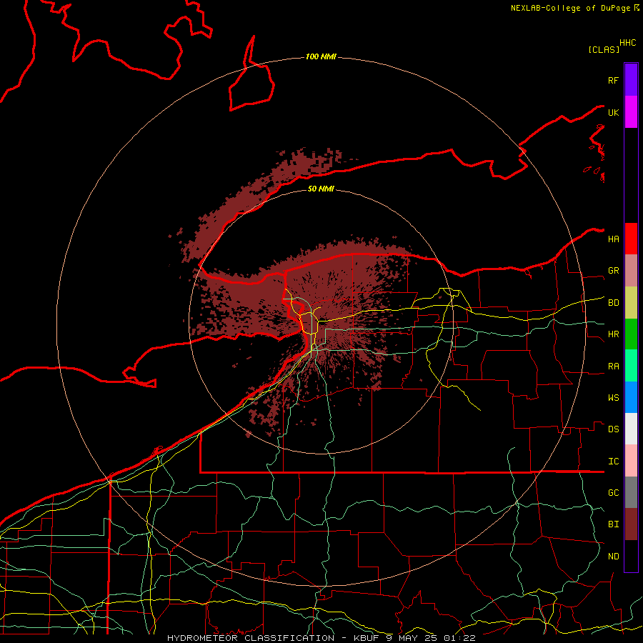Click the GC gray legend swatch

(x=631, y=492)
